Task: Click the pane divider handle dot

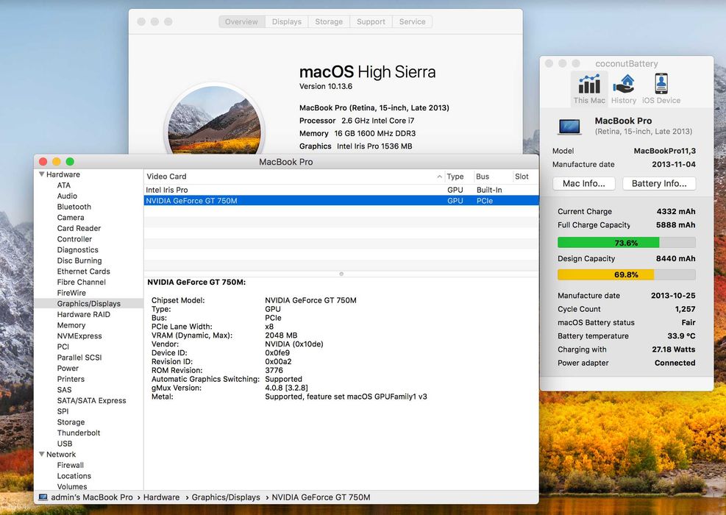Action: point(341,274)
